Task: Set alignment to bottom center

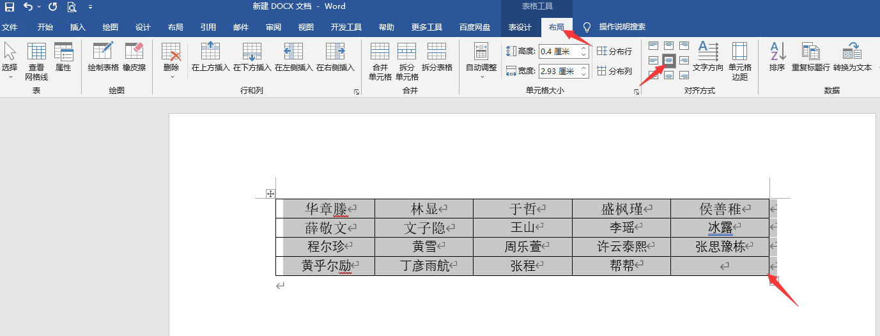Action: tap(668, 75)
